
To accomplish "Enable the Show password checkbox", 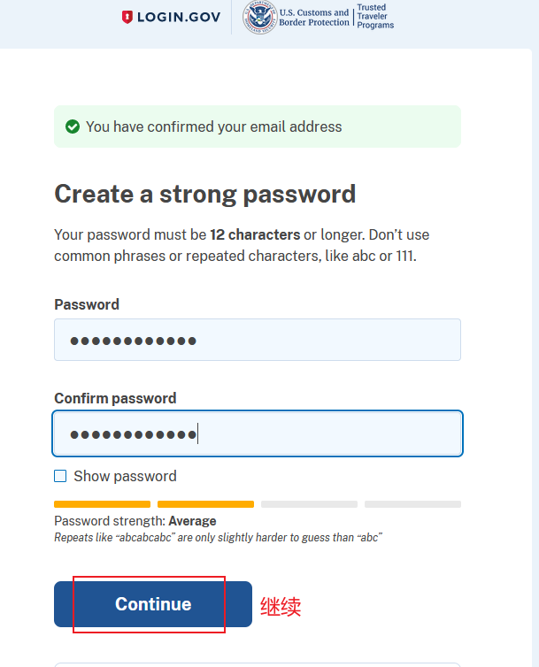I will point(60,476).
